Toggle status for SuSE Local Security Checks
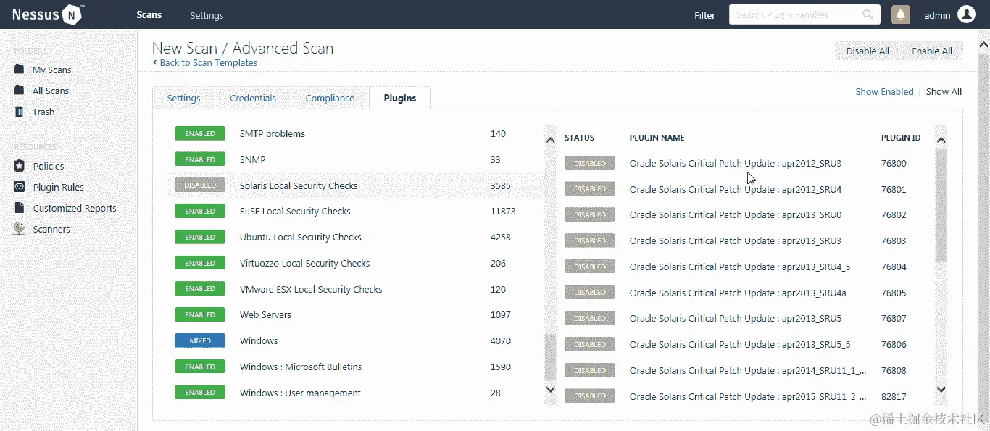 point(200,211)
